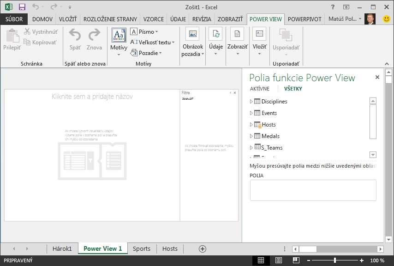
Task: Switch to the AKTÍVNE fields list
Action: pyautogui.click(x=260, y=89)
